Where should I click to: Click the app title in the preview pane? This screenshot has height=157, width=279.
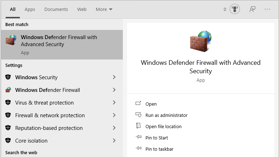(201, 67)
